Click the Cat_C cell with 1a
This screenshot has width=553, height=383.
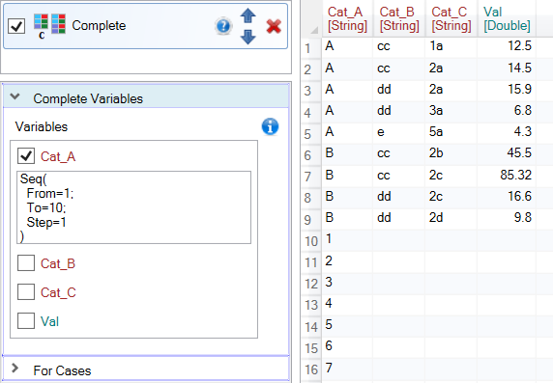451,46
